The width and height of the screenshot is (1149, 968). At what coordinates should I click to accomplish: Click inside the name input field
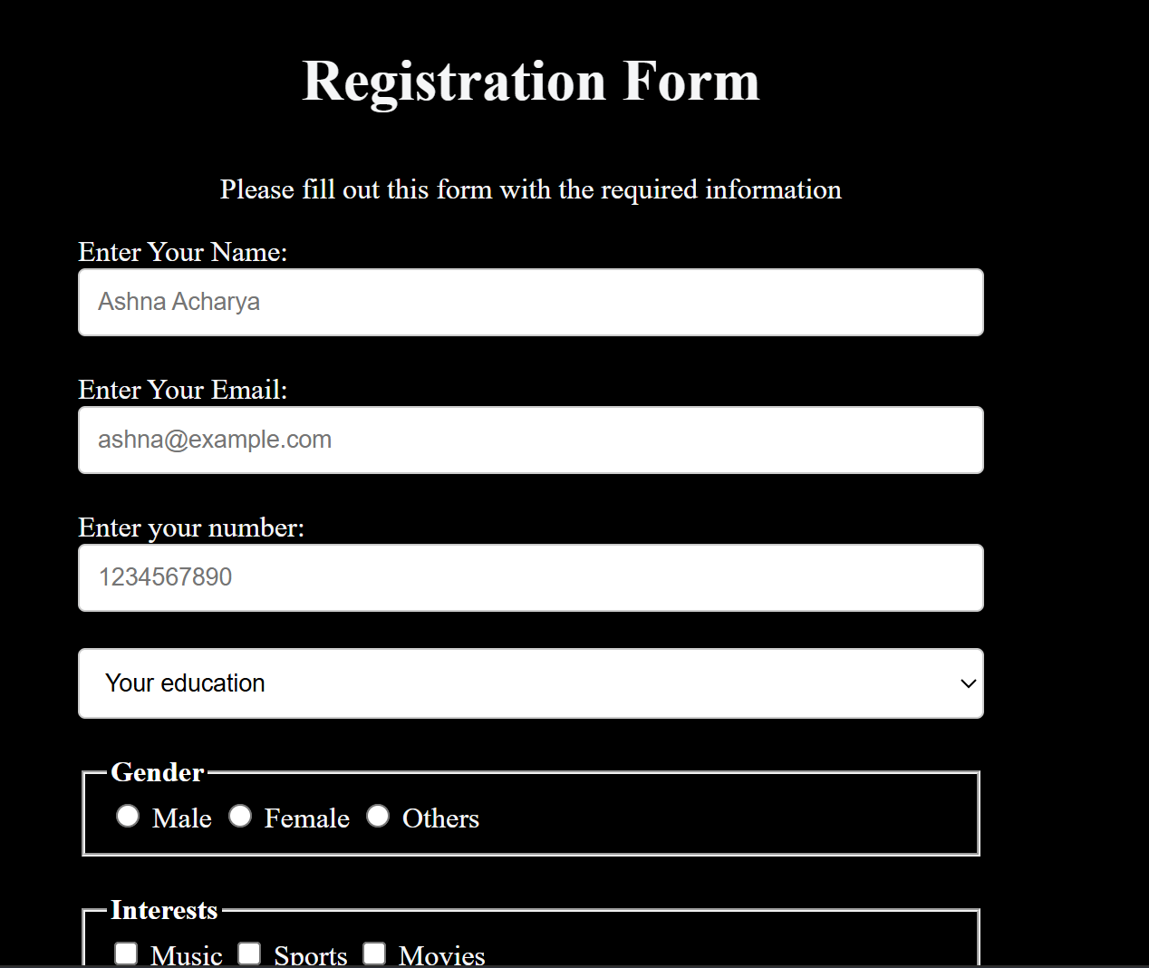530,302
